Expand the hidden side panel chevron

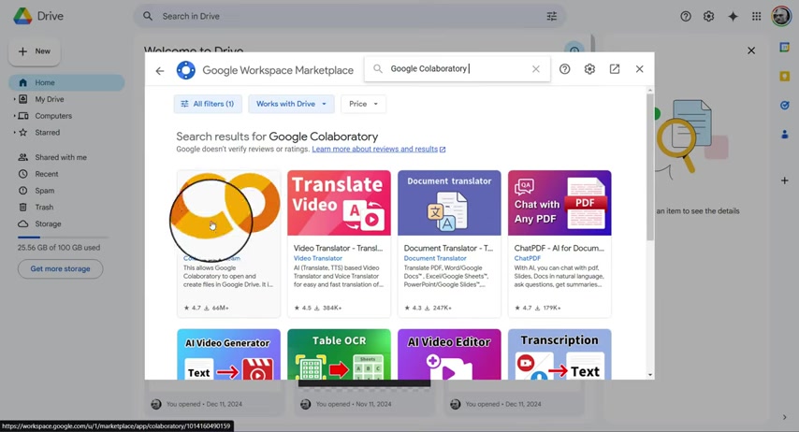click(785, 417)
